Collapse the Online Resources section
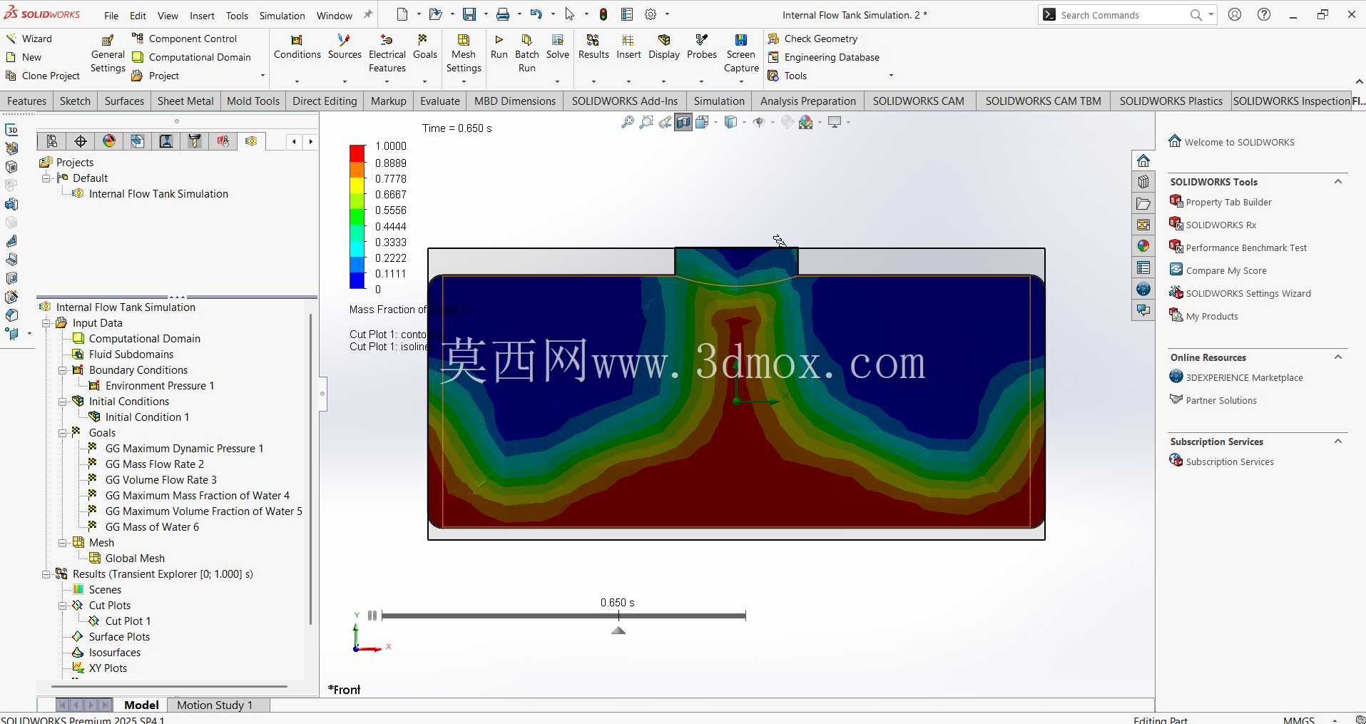 (x=1338, y=357)
